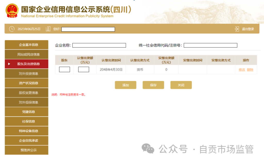This screenshot has height=163, width=264.
Task: Click the WeChat logo watermark
Action: pos(148,149)
